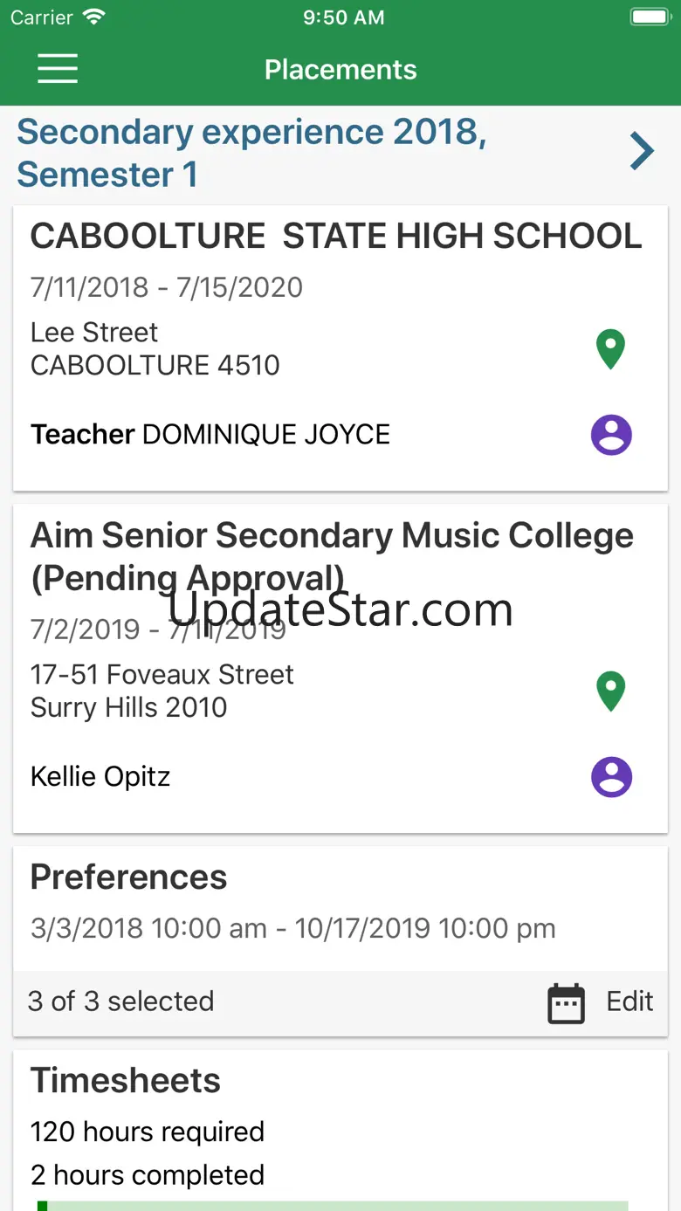Open the Timesheets section heading

coord(126,1081)
